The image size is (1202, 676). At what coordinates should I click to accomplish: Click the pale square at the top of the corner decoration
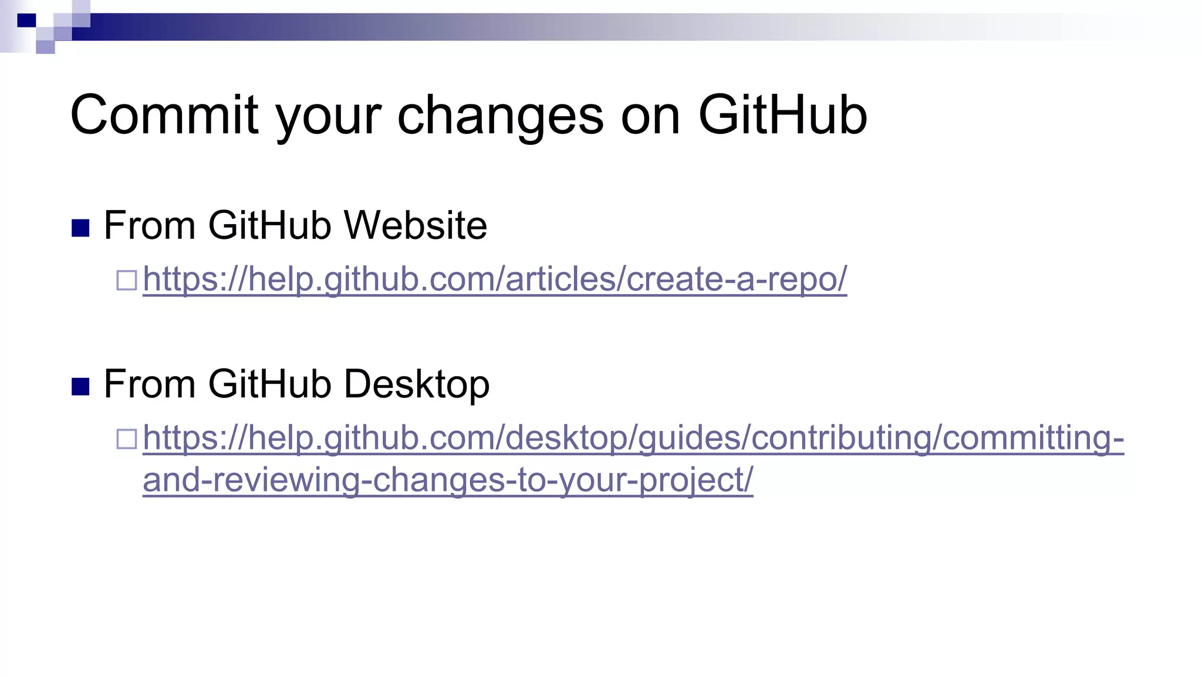[x=81, y=7]
